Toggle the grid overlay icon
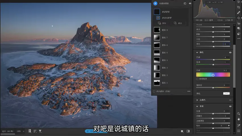Viewport: 242px width, 136px height. [239, 131]
